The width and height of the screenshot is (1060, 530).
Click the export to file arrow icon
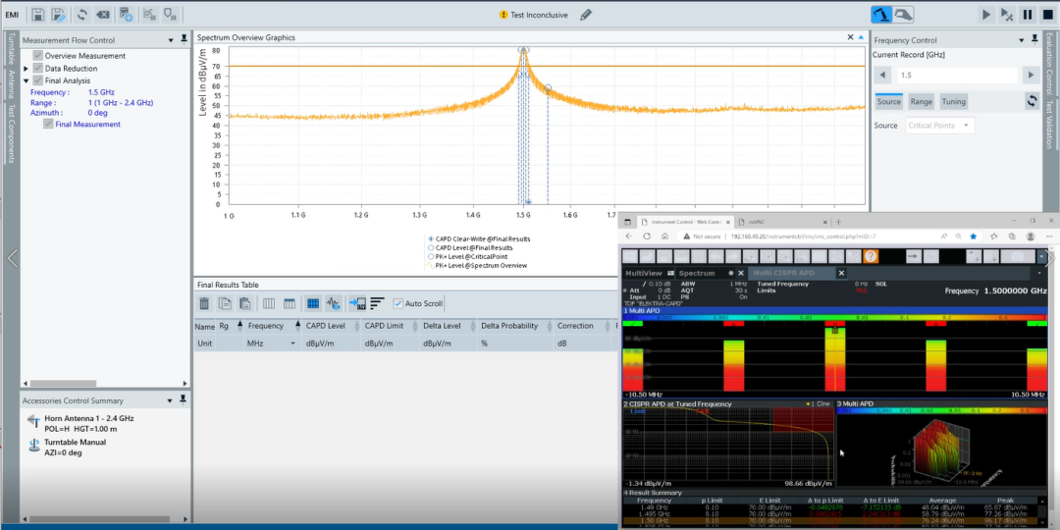click(x=357, y=303)
